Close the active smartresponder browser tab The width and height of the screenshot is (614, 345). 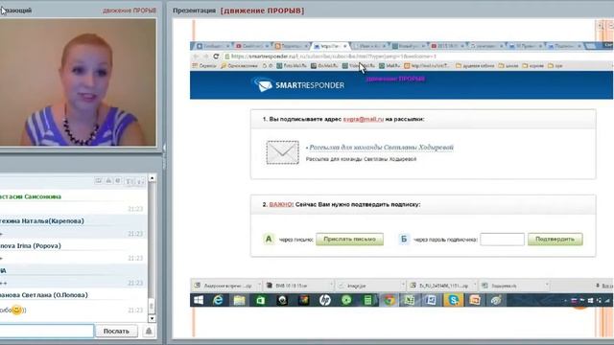point(345,46)
